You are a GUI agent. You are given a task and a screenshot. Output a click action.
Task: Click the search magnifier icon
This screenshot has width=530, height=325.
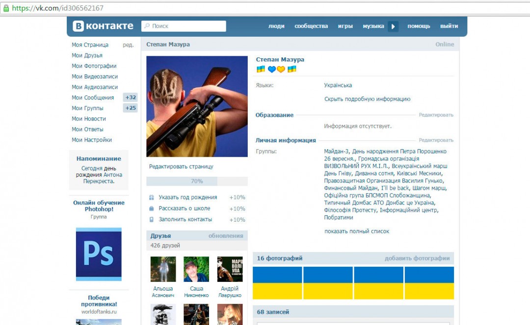point(148,25)
